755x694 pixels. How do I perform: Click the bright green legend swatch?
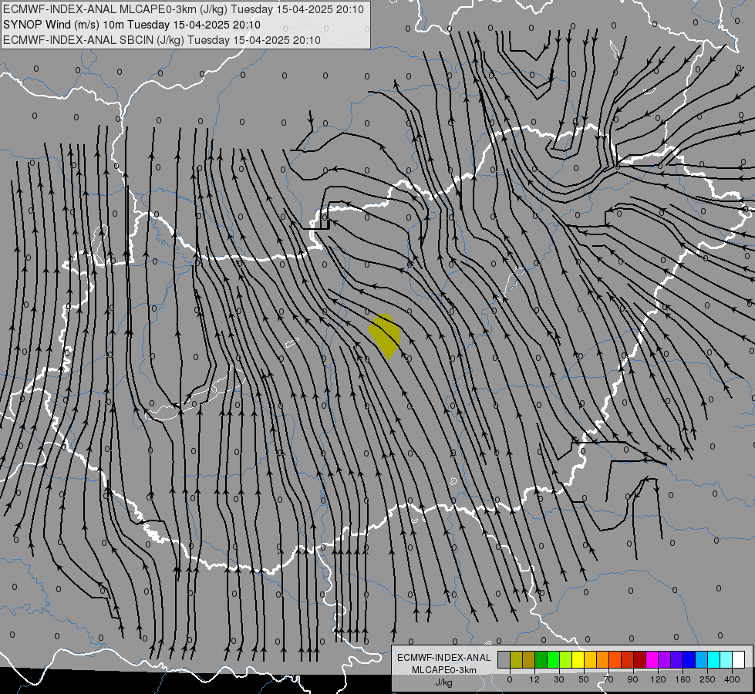click(x=553, y=659)
